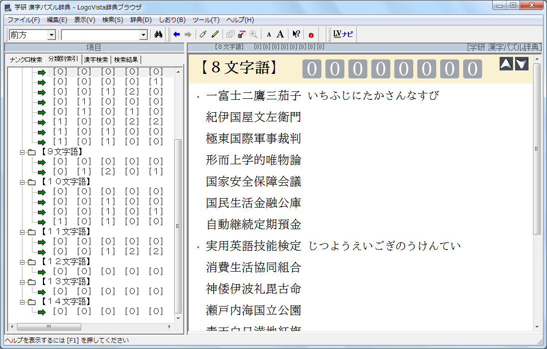547x349 pixels.
Task: Select [0] [0] [1] [0] [0] row under 【10文字語】
Action: pos(108,201)
